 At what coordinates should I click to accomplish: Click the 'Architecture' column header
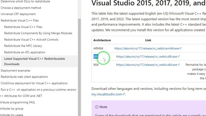point(102,40)
